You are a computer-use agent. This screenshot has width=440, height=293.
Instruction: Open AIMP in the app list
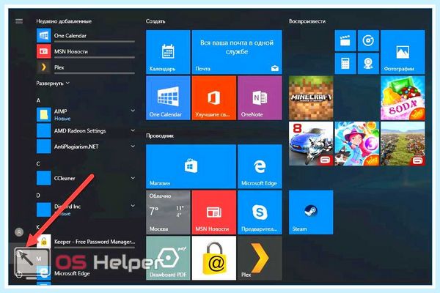coord(86,115)
